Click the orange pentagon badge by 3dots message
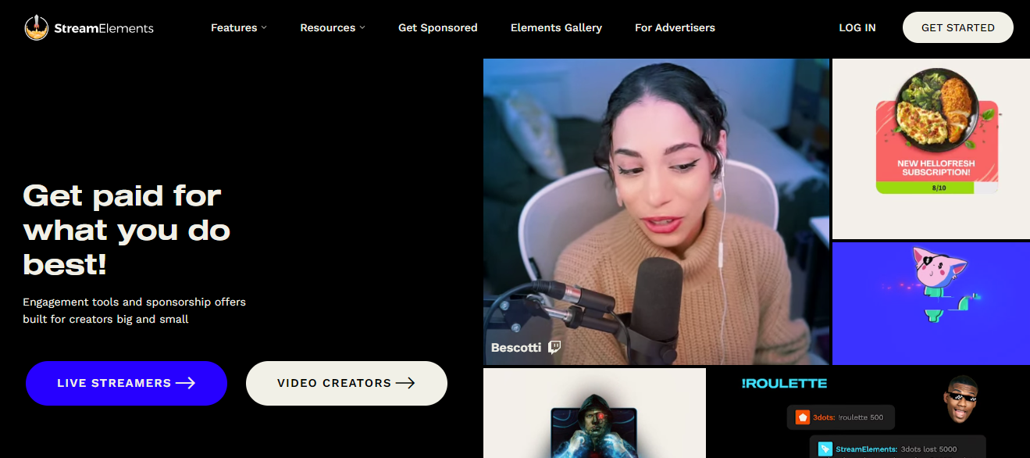The image size is (1030, 458). pos(801,417)
